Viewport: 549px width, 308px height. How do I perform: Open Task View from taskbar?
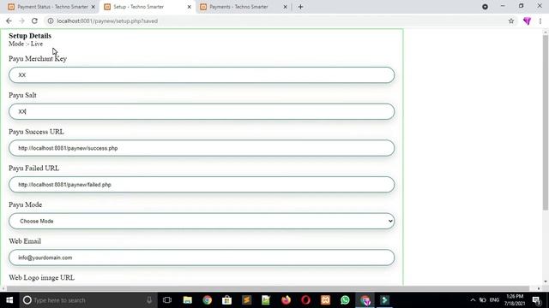tap(167, 300)
